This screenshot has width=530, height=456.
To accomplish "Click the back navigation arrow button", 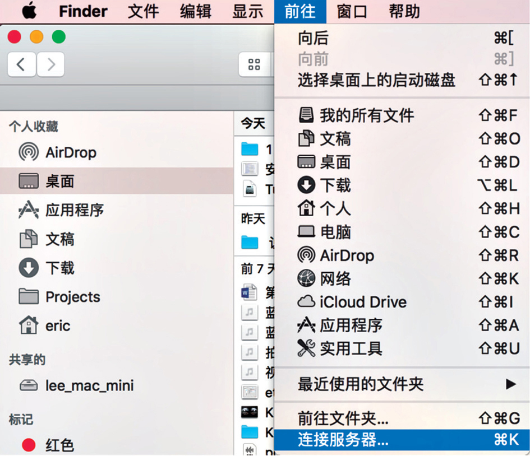I will tap(21, 65).
